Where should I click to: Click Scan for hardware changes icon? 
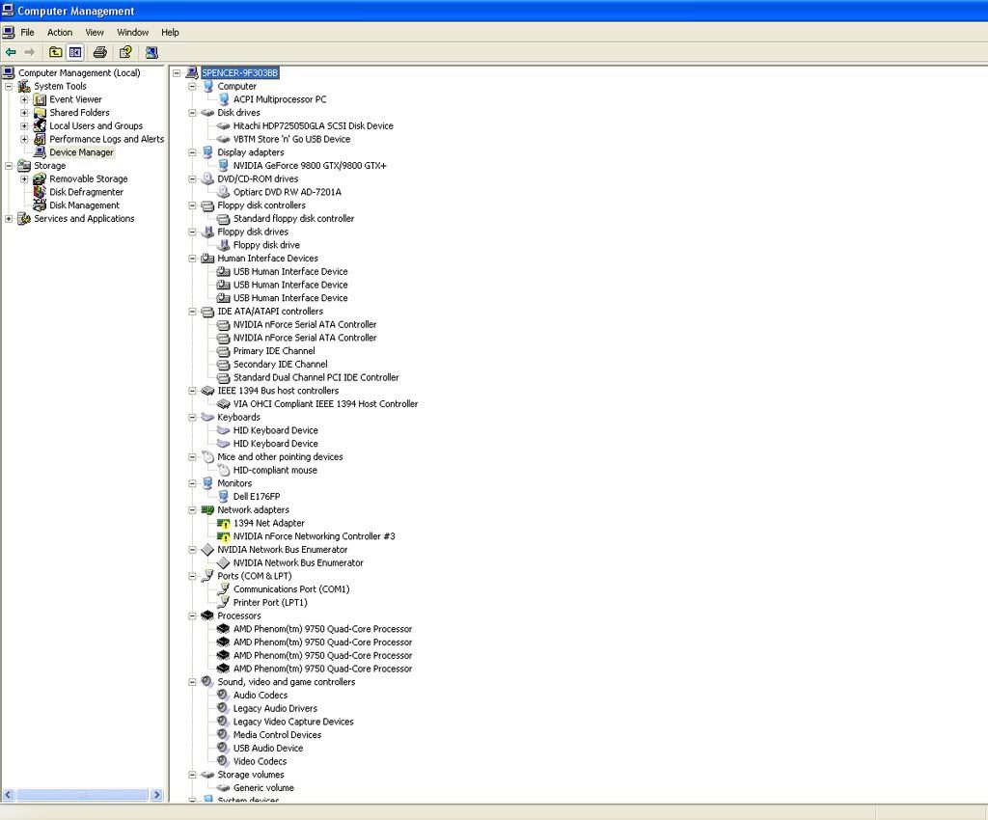click(x=151, y=52)
